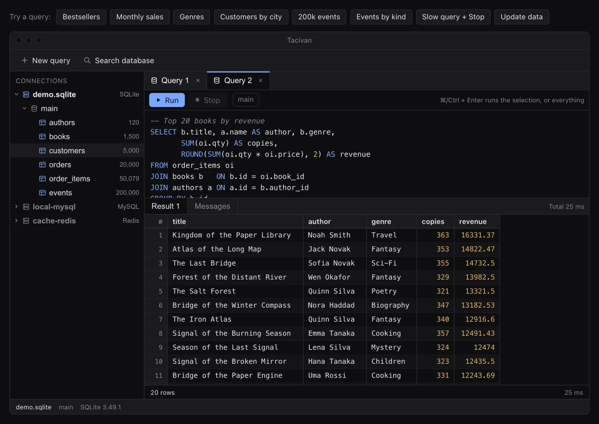Click the Query 1 tab database icon
The height and width of the screenshot is (424, 599).
pyautogui.click(x=154, y=80)
